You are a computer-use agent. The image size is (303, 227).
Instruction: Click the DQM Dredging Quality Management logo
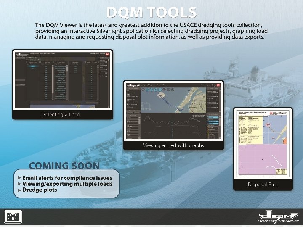click(x=279, y=216)
